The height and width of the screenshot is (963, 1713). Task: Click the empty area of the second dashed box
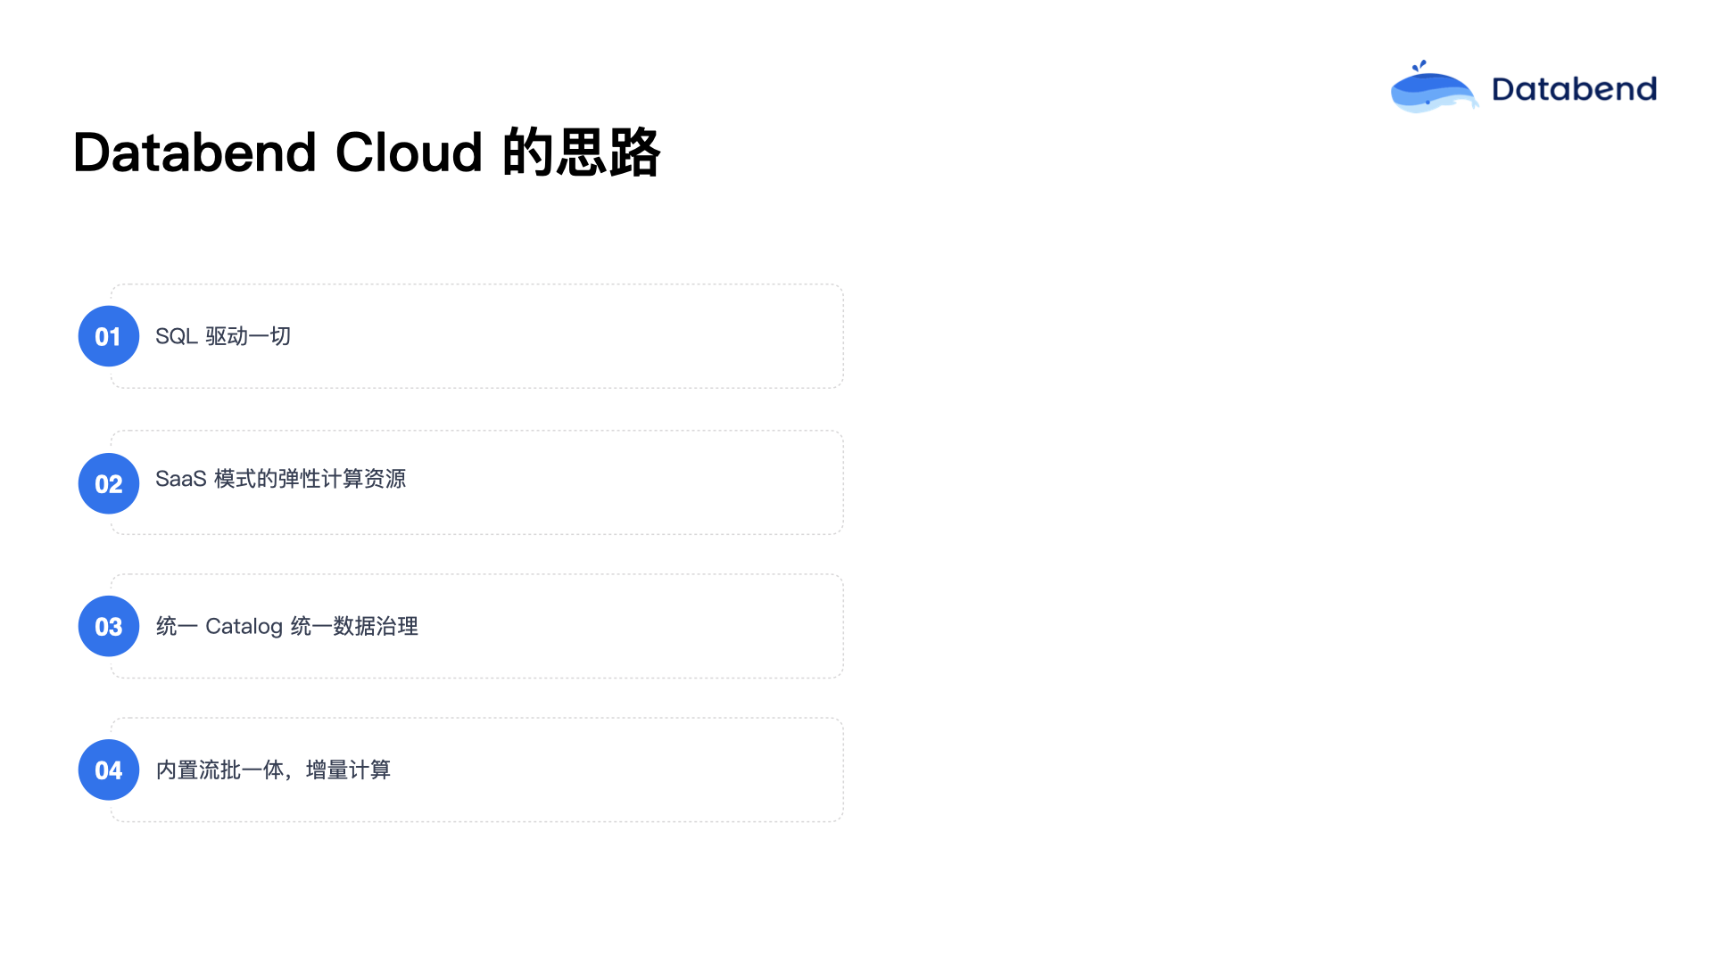click(625, 482)
